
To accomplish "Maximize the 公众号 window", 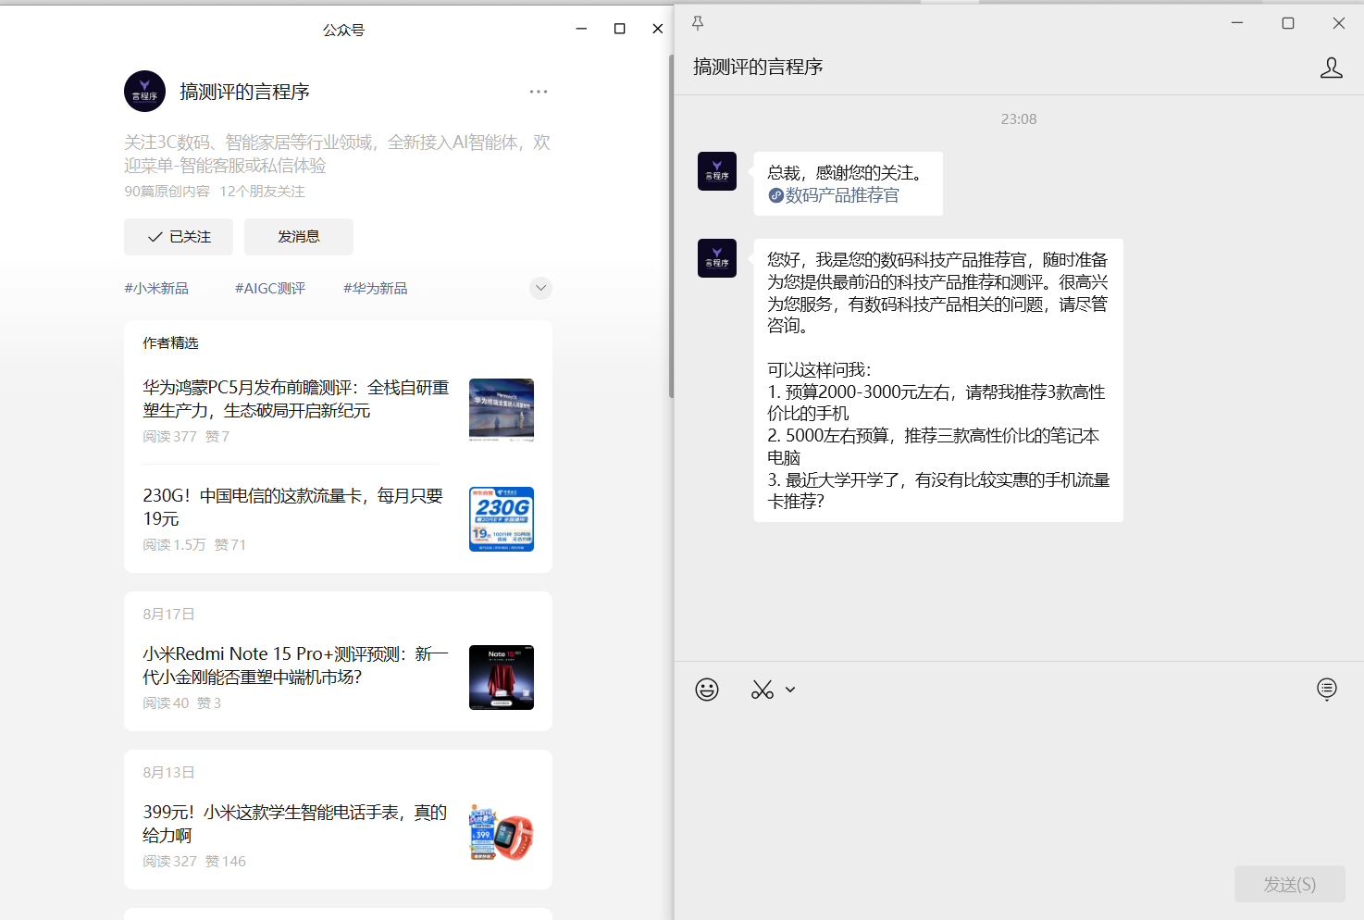I will (x=620, y=29).
